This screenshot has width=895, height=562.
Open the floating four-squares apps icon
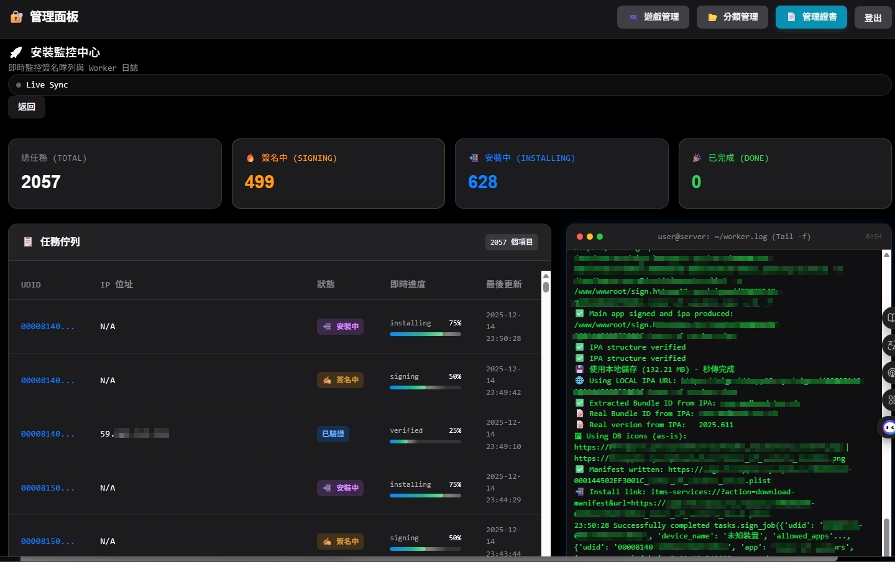tap(889, 399)
